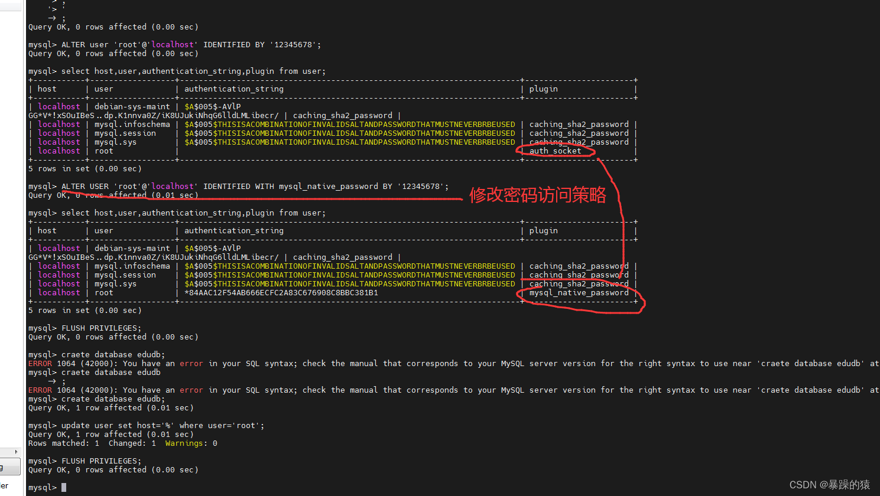This screenshot has height=496, width=880.
Task: Click the 'IDENTIFIED WITH mysql_native_password BY' ALTER USER command
Action: click(255, 187)
